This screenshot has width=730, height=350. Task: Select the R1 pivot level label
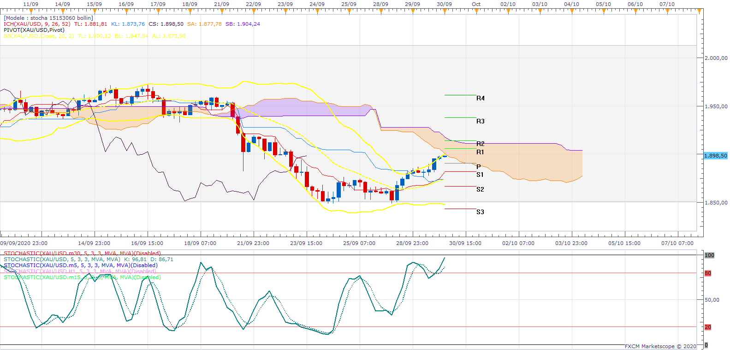pyautogui.click(x=481, y=152)
